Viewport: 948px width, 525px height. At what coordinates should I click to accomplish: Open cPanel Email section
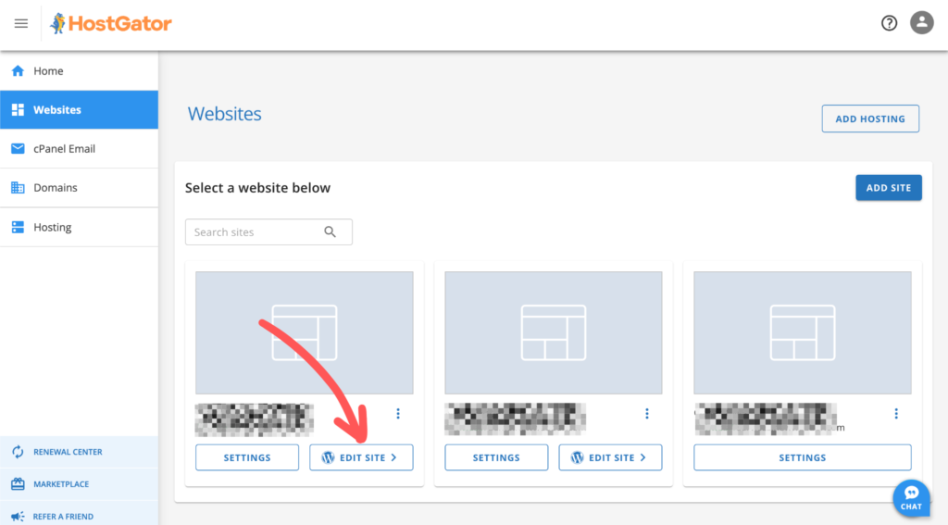(64, 149)
